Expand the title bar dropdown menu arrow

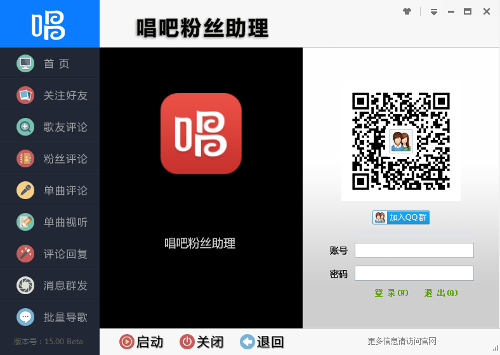[x=434, y=11]
